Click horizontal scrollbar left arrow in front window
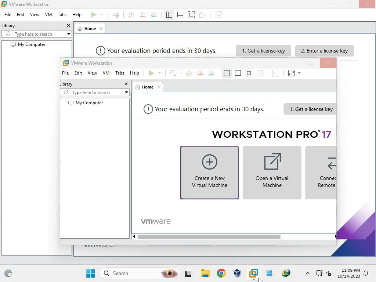 [x=134, y=236]
